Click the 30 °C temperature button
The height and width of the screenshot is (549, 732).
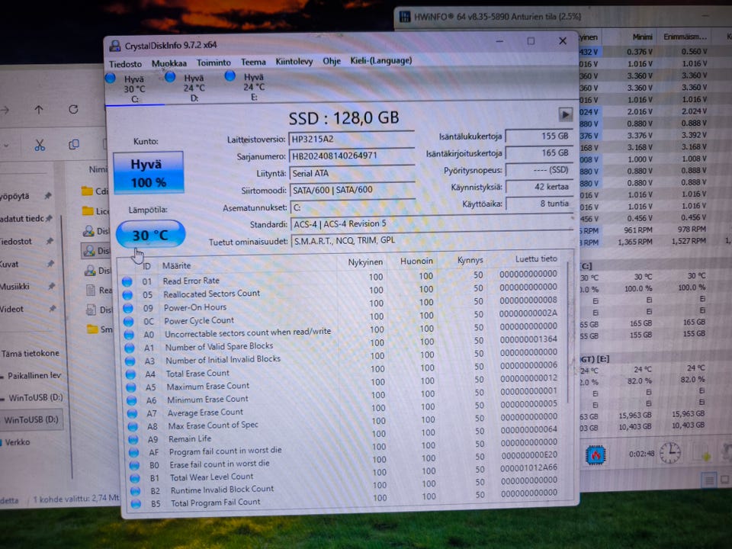click(x=150, y=234)
